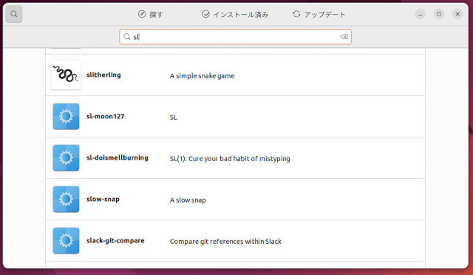Image resolution: width=473 pixels, height=275 pixels.
Task: Click the checkmark icon beside インストール済み
Action: (x=205, y=14)
